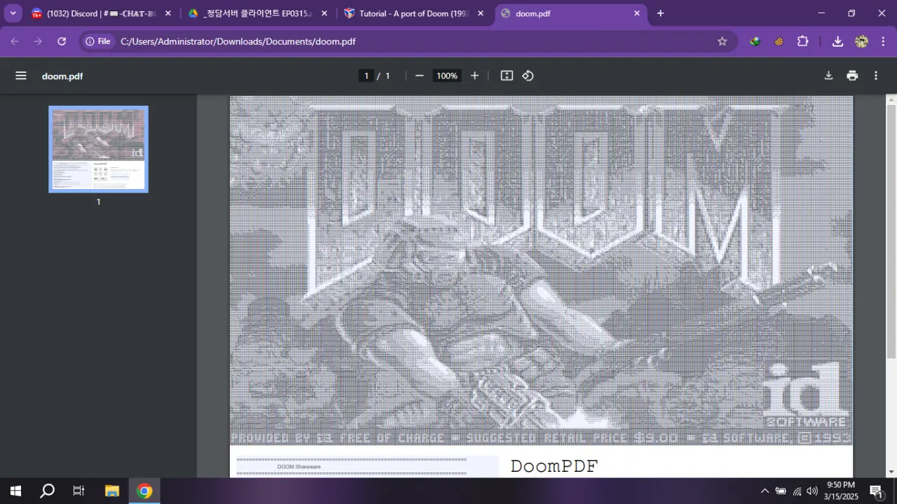Click the DOOM Shareware text
Viewport: 897px width, 504px height.
[299, 467]
